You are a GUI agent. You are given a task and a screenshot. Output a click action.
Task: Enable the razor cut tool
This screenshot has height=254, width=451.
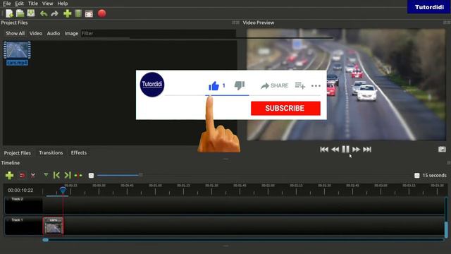pos(33,176)
